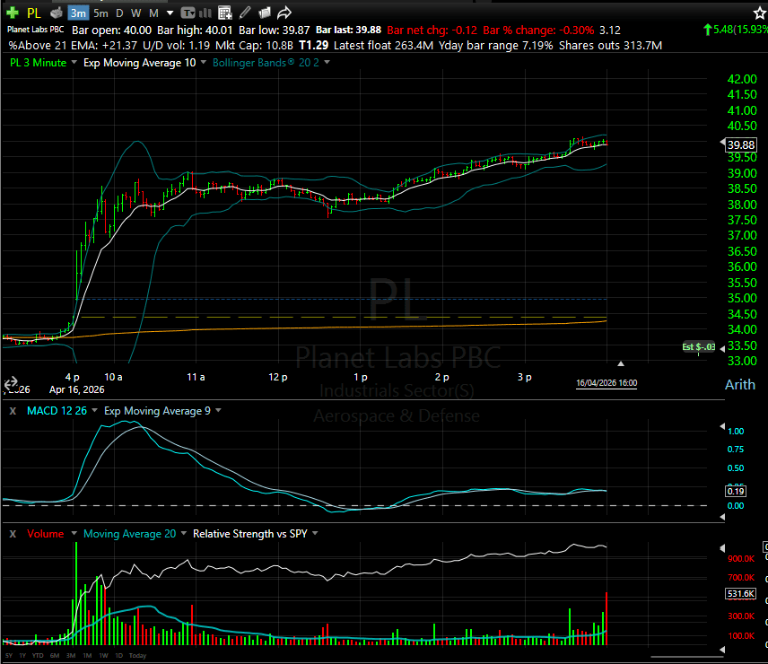Close the MACD panel with X

click(12, 411)
